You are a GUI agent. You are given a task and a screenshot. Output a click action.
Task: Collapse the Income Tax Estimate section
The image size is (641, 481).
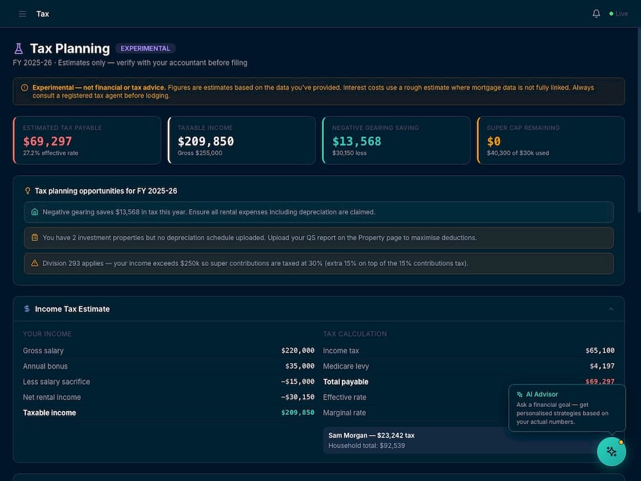point(610,309)
